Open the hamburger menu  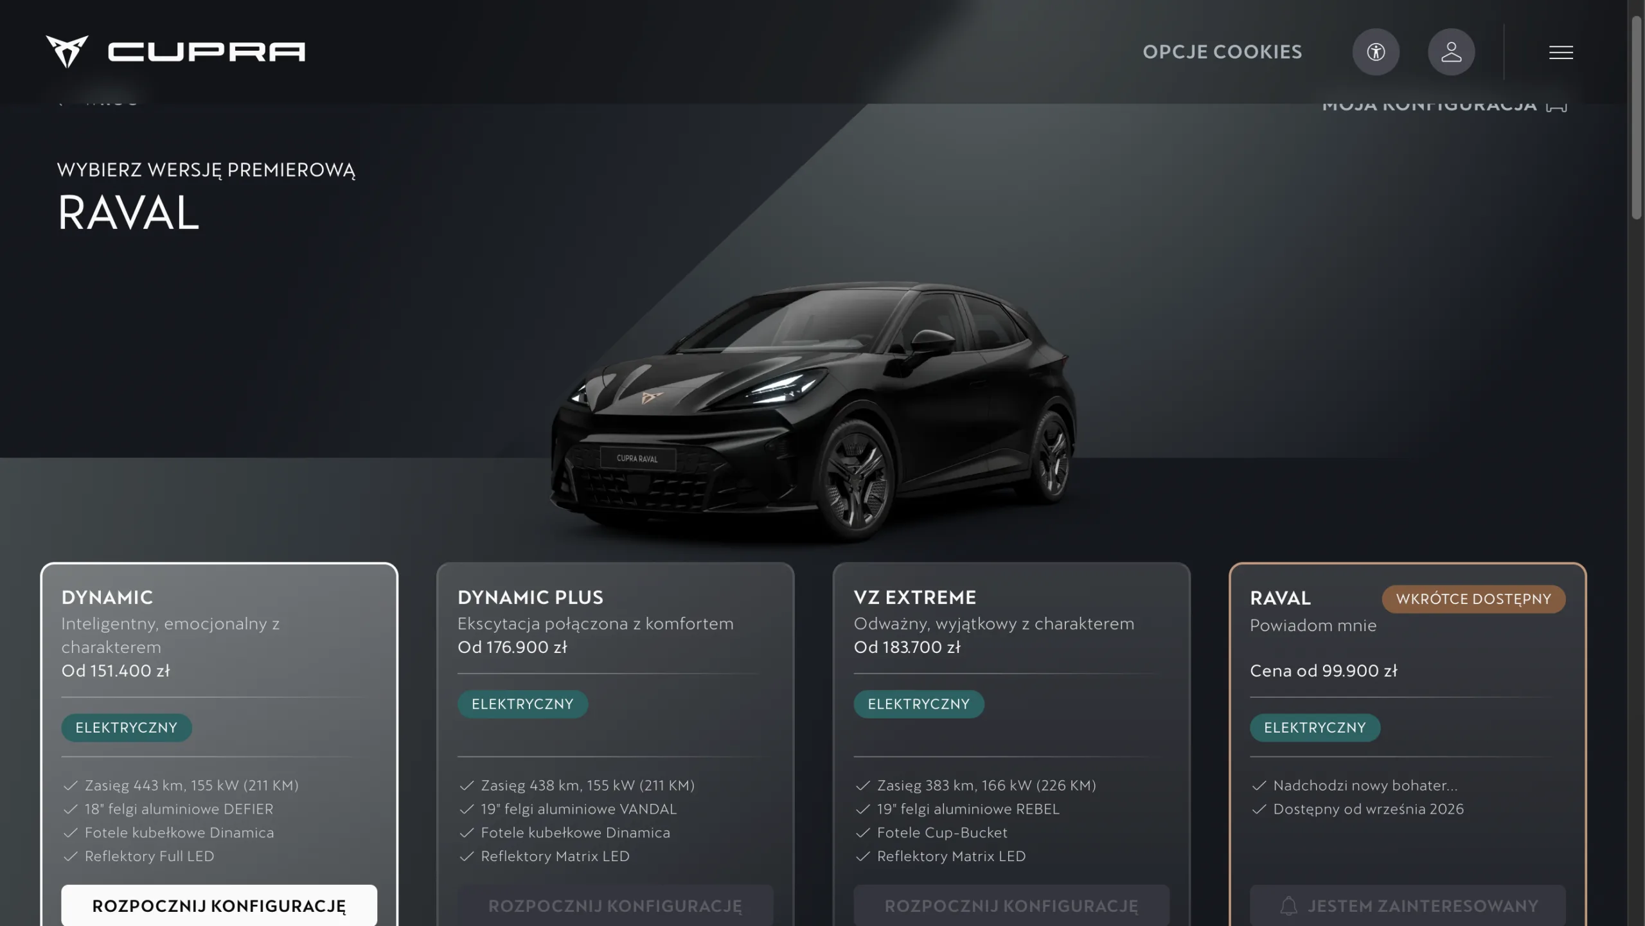pos(1561,52)
